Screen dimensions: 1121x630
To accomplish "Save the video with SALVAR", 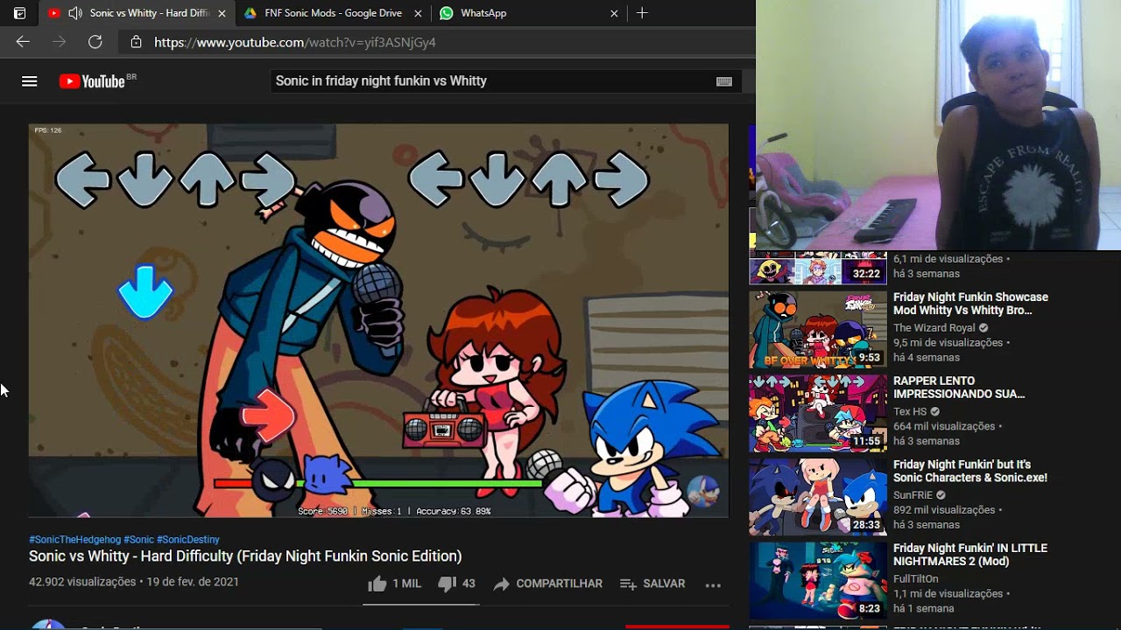I will coord(652,584).
